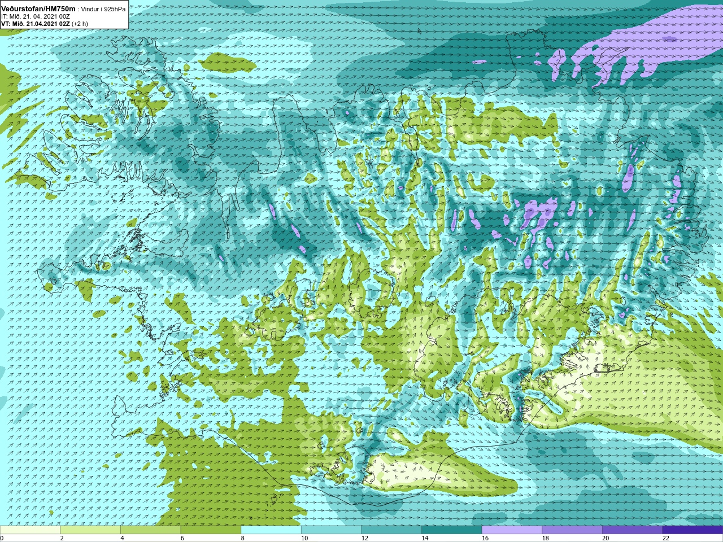Click the legend value label '22'

pyautogui.click(x=666, y=538)
